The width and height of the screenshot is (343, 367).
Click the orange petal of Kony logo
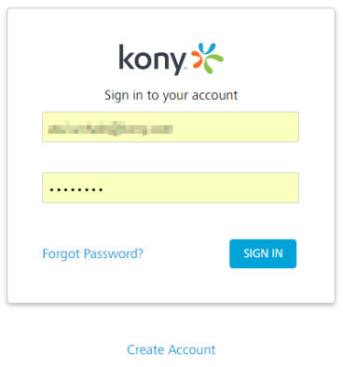197,59
